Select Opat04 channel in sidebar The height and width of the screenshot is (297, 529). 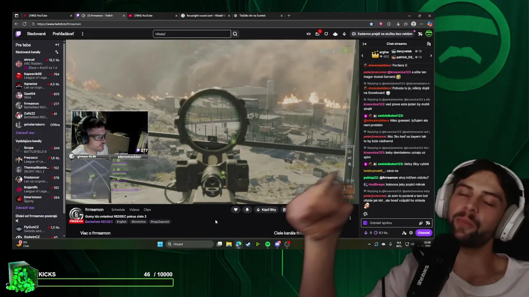pos(38,95)
